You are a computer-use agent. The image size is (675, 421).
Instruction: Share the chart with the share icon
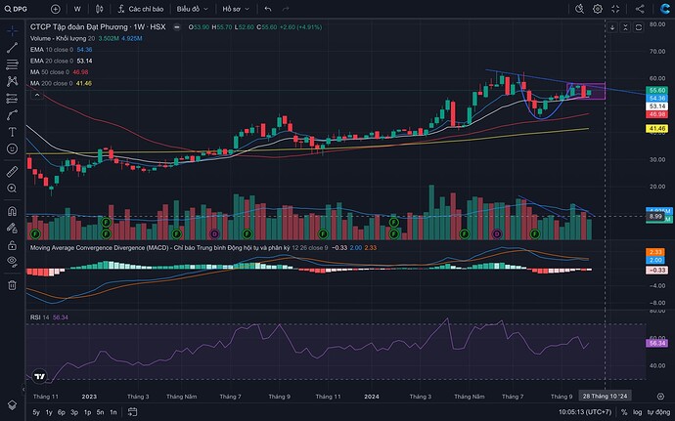click(x=640, y=9)
